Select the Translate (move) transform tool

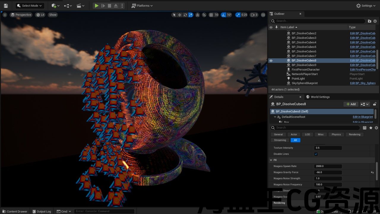pyautogui.click(x=180, y=15)
